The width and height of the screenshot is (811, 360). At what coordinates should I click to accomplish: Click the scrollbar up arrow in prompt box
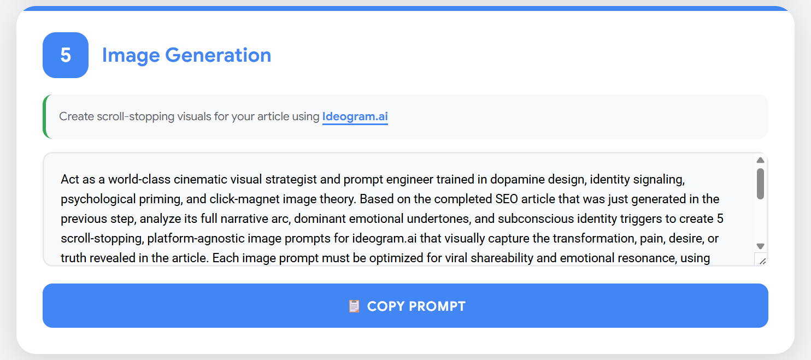tap(760, 160)
